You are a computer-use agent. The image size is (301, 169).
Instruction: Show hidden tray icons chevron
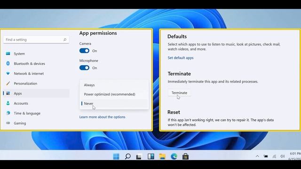tap(257, 156)
